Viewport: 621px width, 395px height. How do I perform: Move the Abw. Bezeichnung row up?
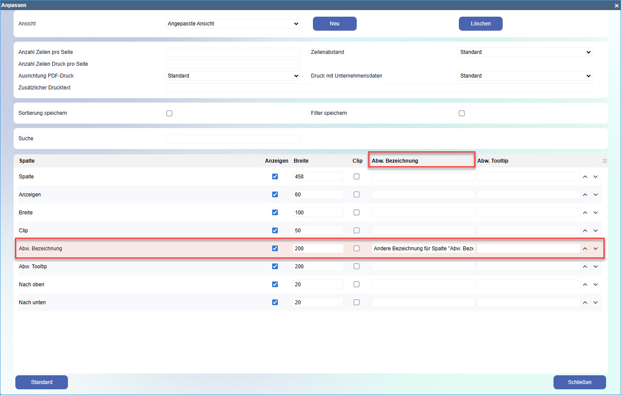pyautogui.click(x=585, y=249)
